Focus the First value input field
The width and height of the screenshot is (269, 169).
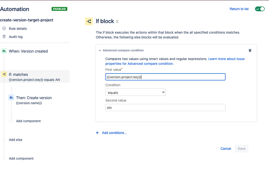165,77
